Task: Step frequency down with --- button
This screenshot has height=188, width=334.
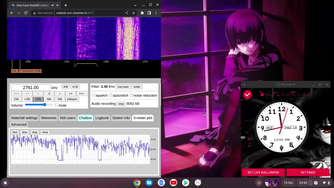Action: 16,93
